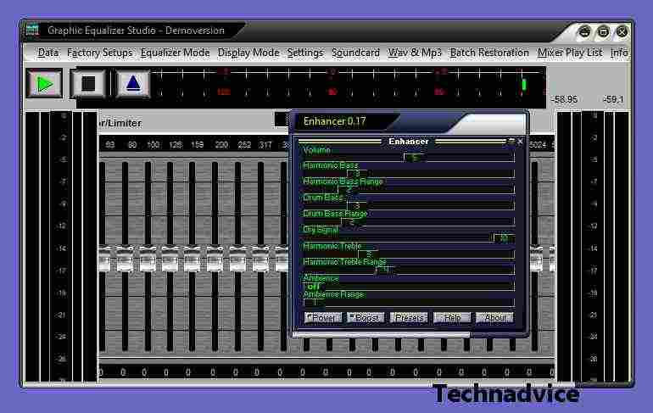
Task: Close the Graphic Equalizer Studio window
Action: click(x=622, y=31)
